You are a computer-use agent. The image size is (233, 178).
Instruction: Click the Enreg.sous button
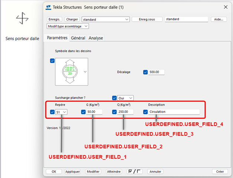(x=147, y=19)
